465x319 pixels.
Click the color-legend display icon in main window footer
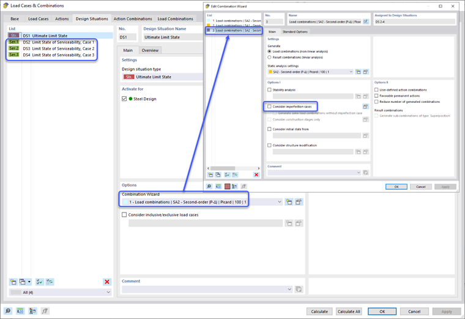(x=32, y=311)
